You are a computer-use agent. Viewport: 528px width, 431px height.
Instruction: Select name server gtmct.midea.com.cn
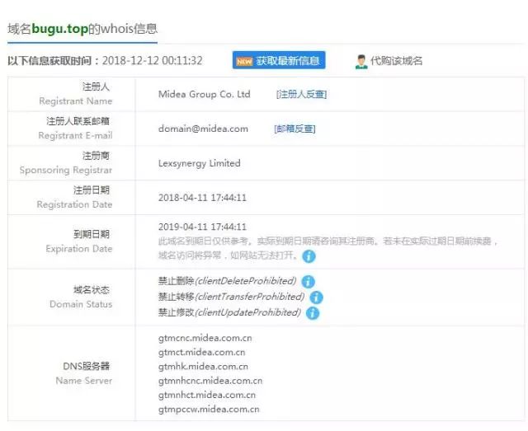click(x=201, y=352)
